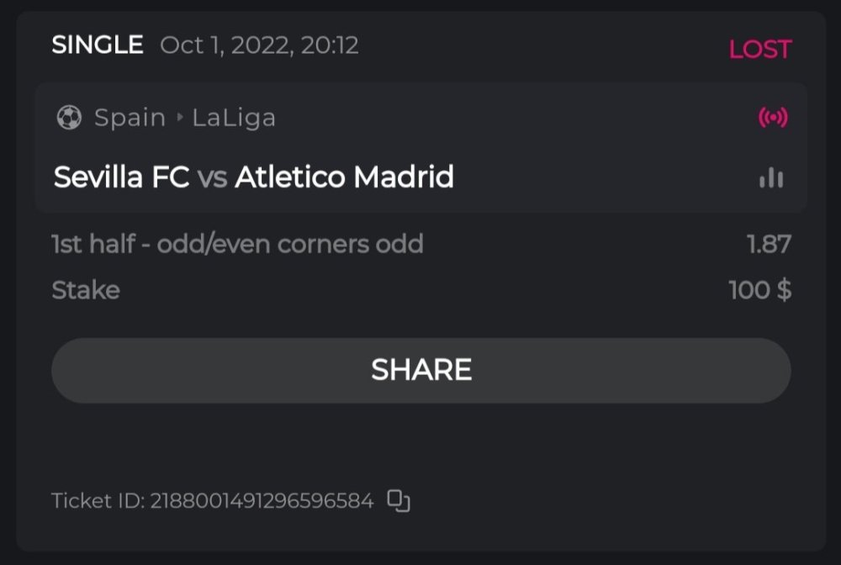Screen dimensions: 841x565
Task: Copy the ticket ID with copy icon
Action: click(399, 501)
